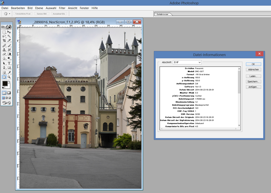Pick the Crop tool
271x193 pixels.
4,40
